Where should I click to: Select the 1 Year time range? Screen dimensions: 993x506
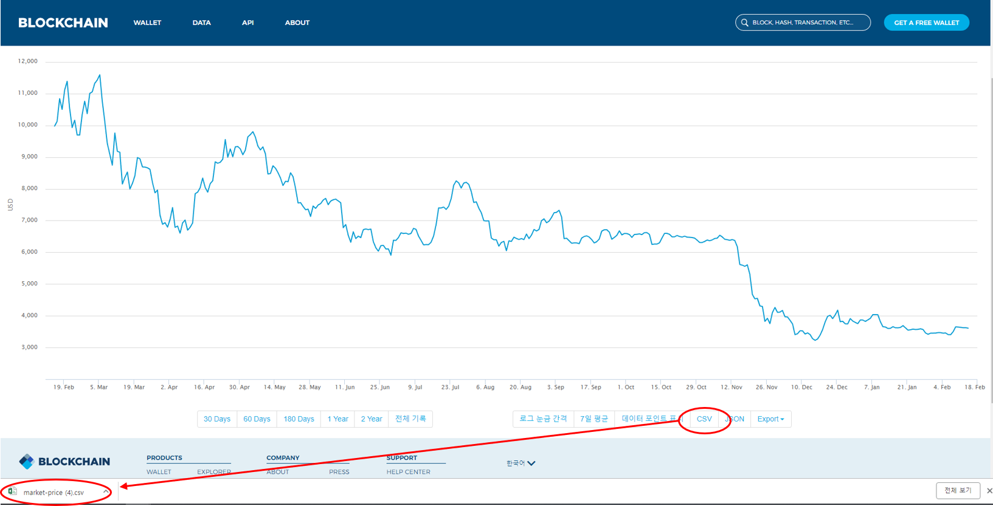point(337,419)
